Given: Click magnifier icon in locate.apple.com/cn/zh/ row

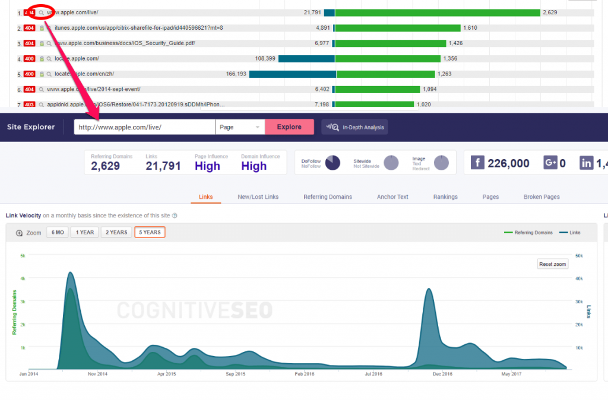Looking at the screenshot, I should 49,74.
